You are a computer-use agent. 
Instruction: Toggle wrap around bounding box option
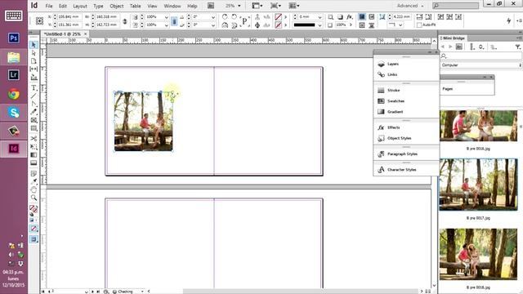(x=371, y=16)
